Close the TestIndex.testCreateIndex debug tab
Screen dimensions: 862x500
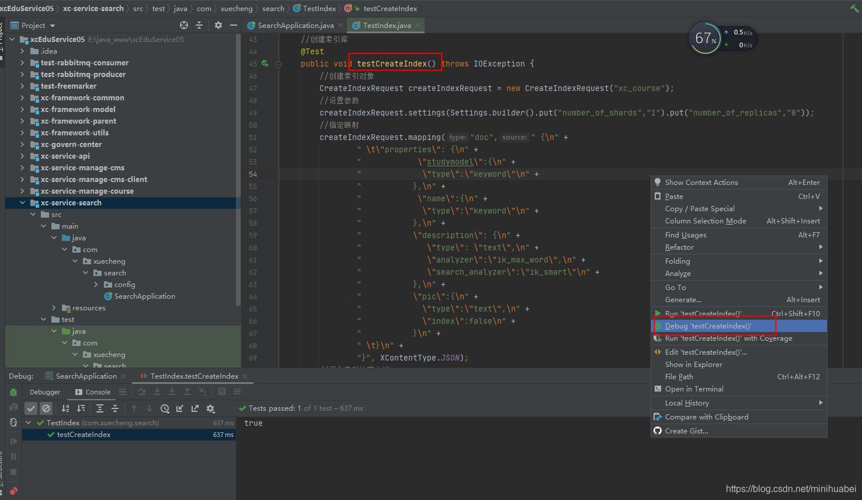(245, 376)
